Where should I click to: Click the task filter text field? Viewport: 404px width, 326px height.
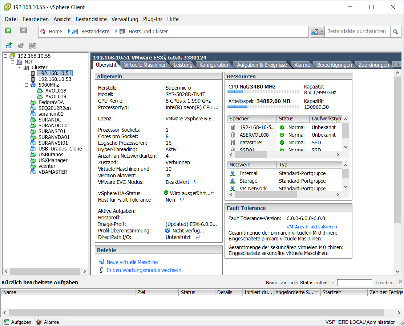355,282
